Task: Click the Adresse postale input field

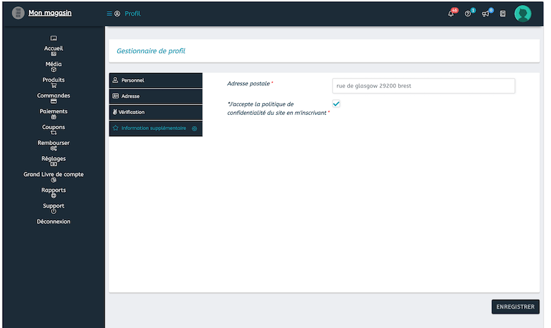Action: point(424,86)
